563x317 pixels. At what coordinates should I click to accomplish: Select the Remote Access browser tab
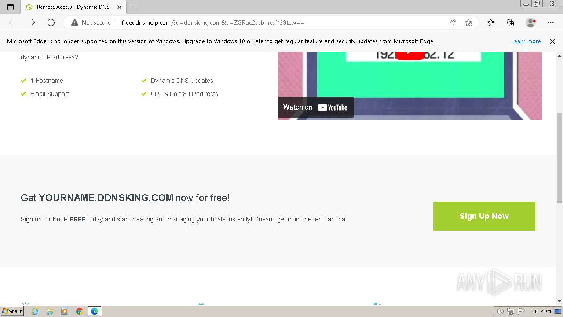point(73,7)
